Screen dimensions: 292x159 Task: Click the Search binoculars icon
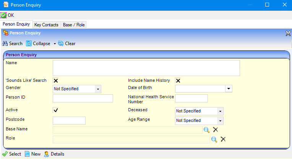pos(5,44)
